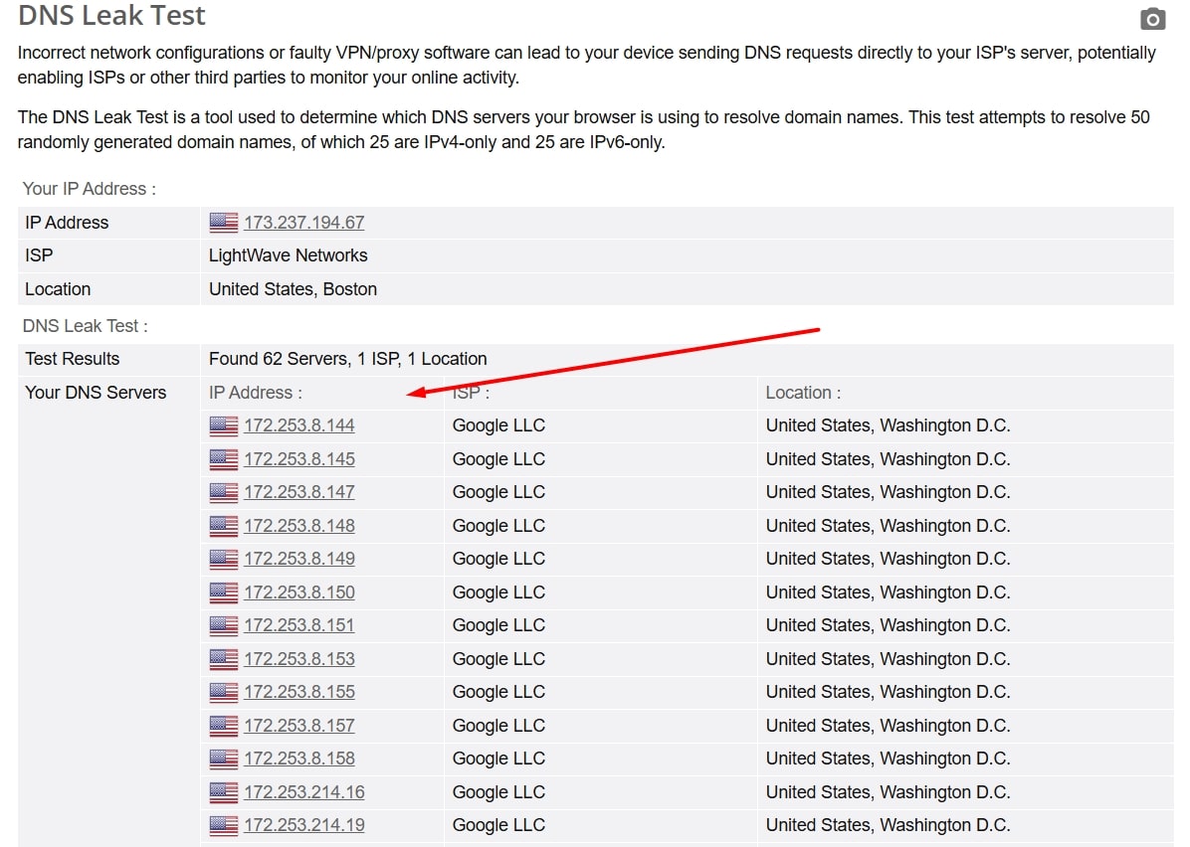Open DNS server link 172.253.8.150
The image size is (1190, 847).
pyautogui.click(x=299, y=593)
